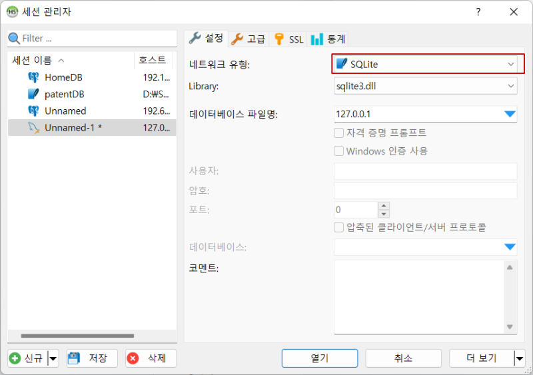Click the session list horizontal scrollbar

77,336
